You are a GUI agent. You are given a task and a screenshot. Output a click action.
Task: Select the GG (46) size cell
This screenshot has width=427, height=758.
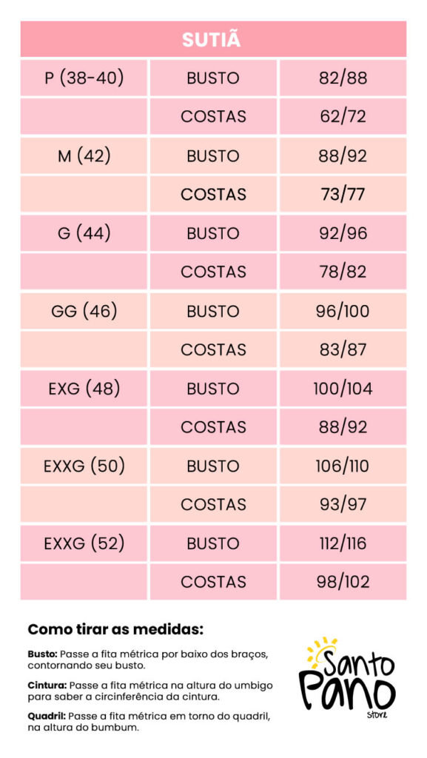[84, 311]
